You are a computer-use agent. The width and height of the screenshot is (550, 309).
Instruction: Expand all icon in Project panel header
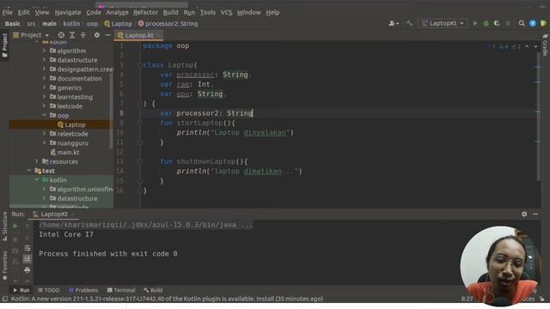tap(72, 35)
